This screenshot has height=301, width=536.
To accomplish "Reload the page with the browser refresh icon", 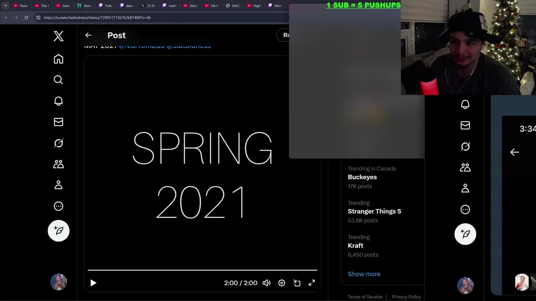I will coord(26,18).
